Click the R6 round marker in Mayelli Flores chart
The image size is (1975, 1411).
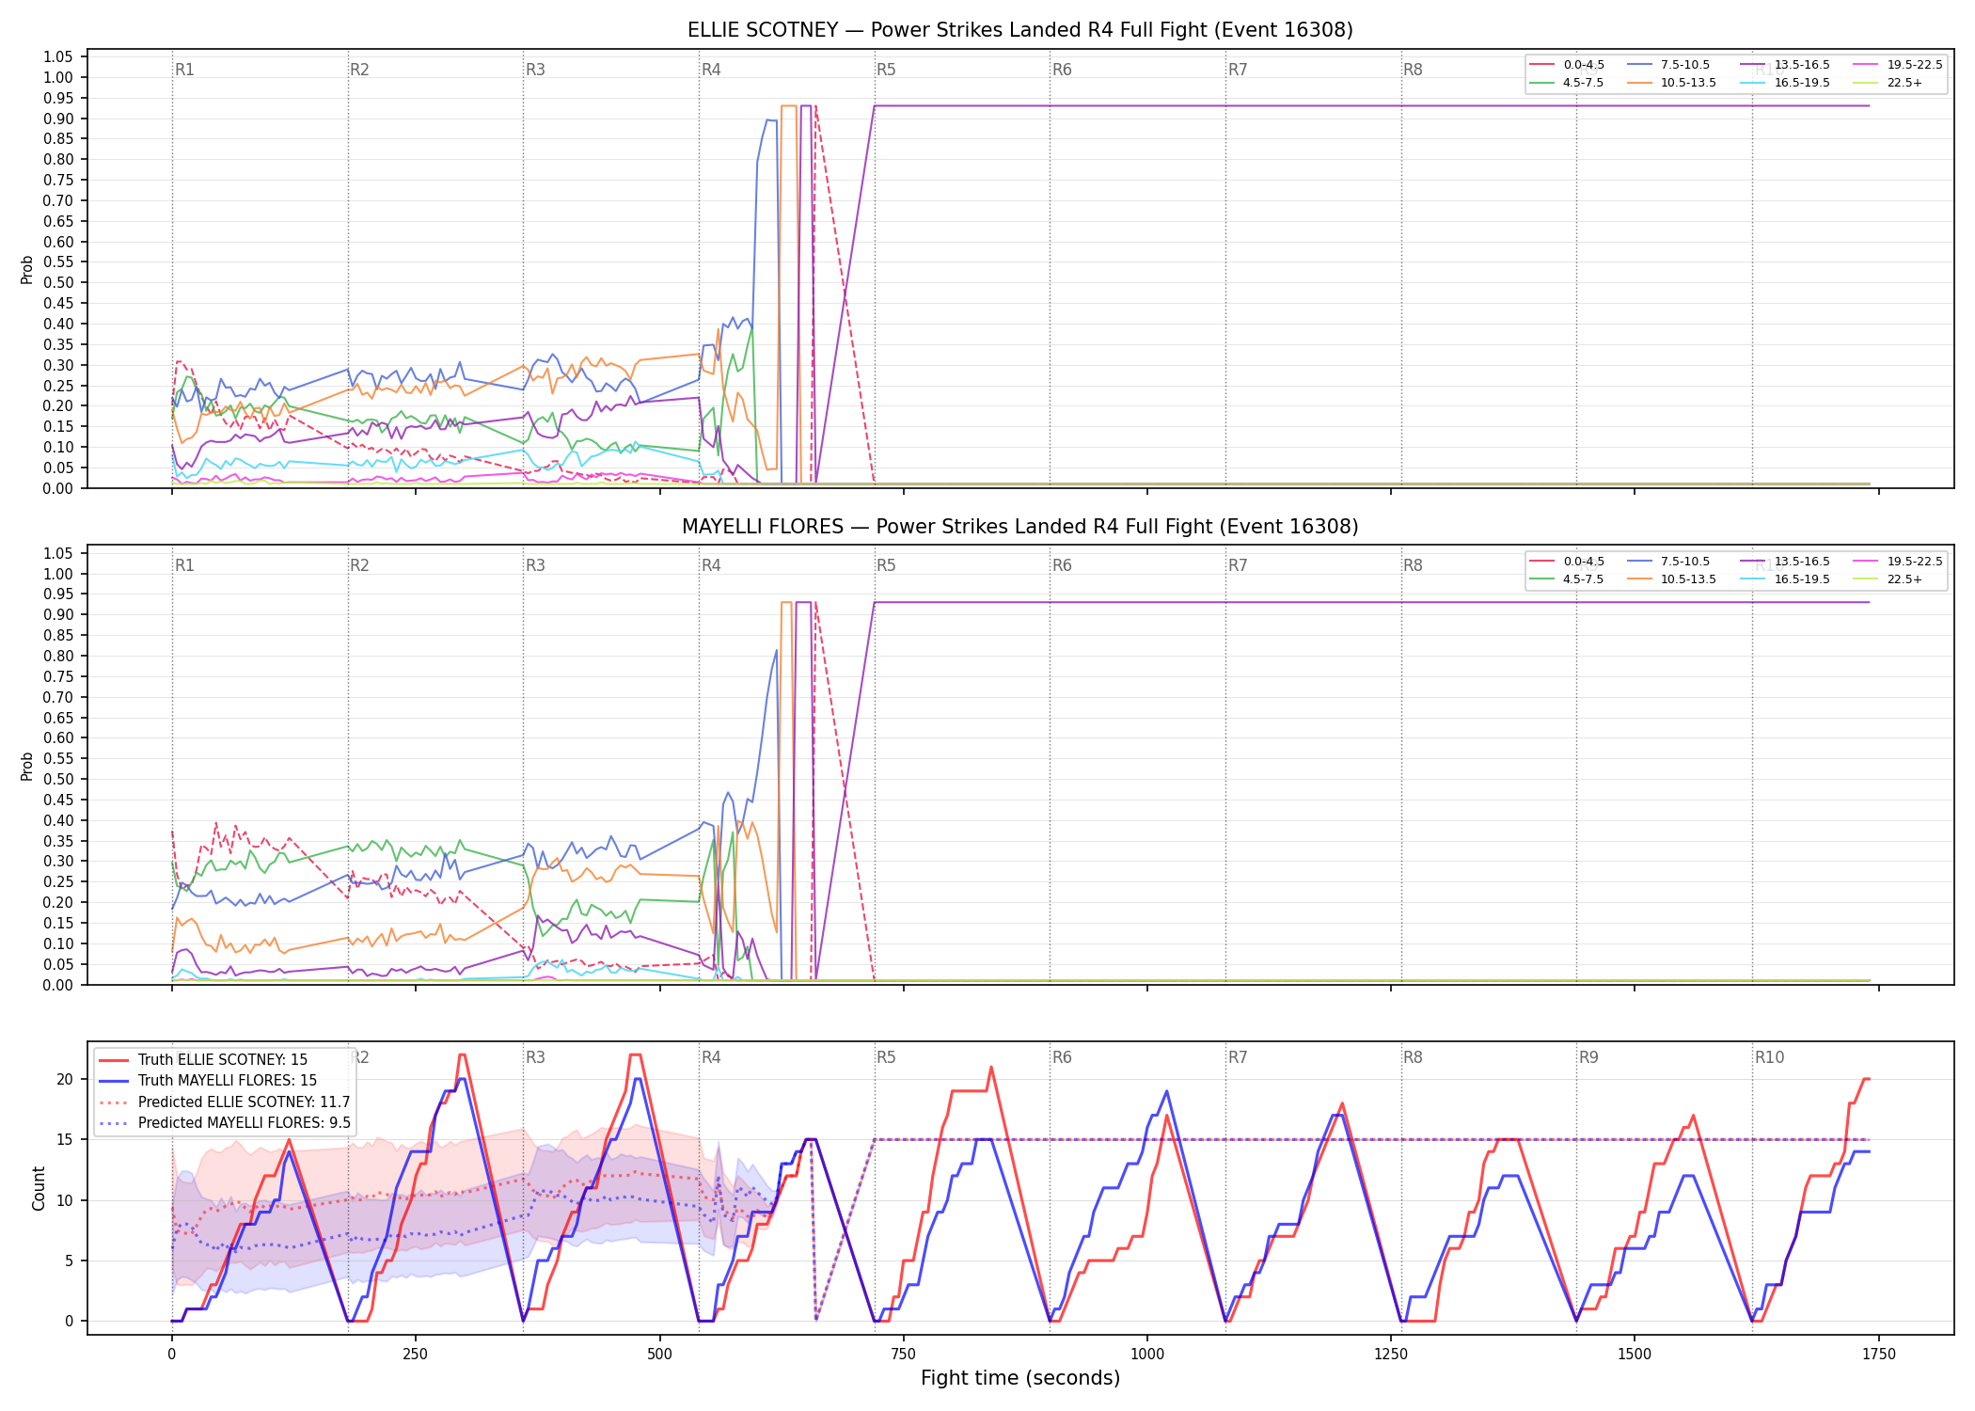pyautogui.click(x=1062, y=565)
